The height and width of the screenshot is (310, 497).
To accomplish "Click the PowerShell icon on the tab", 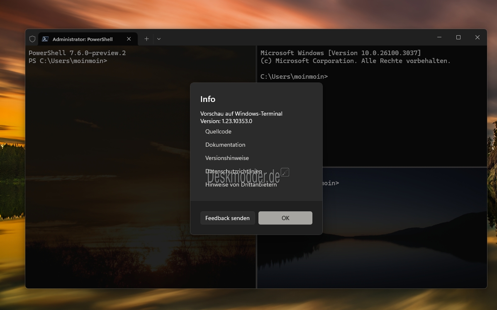I will pos(45,39).
